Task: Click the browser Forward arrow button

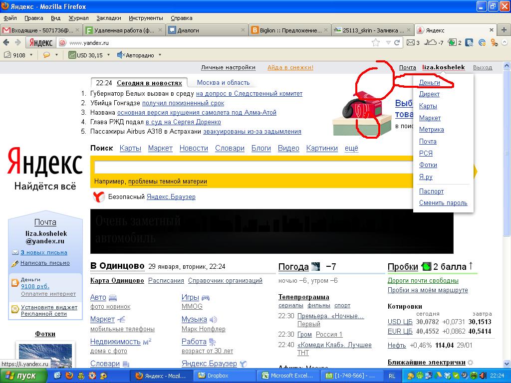Action: 18,42
